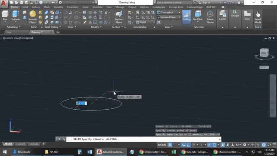Click the Save icon in quick access toolbar
Screen dimensions: 277x156
point(21,3)
